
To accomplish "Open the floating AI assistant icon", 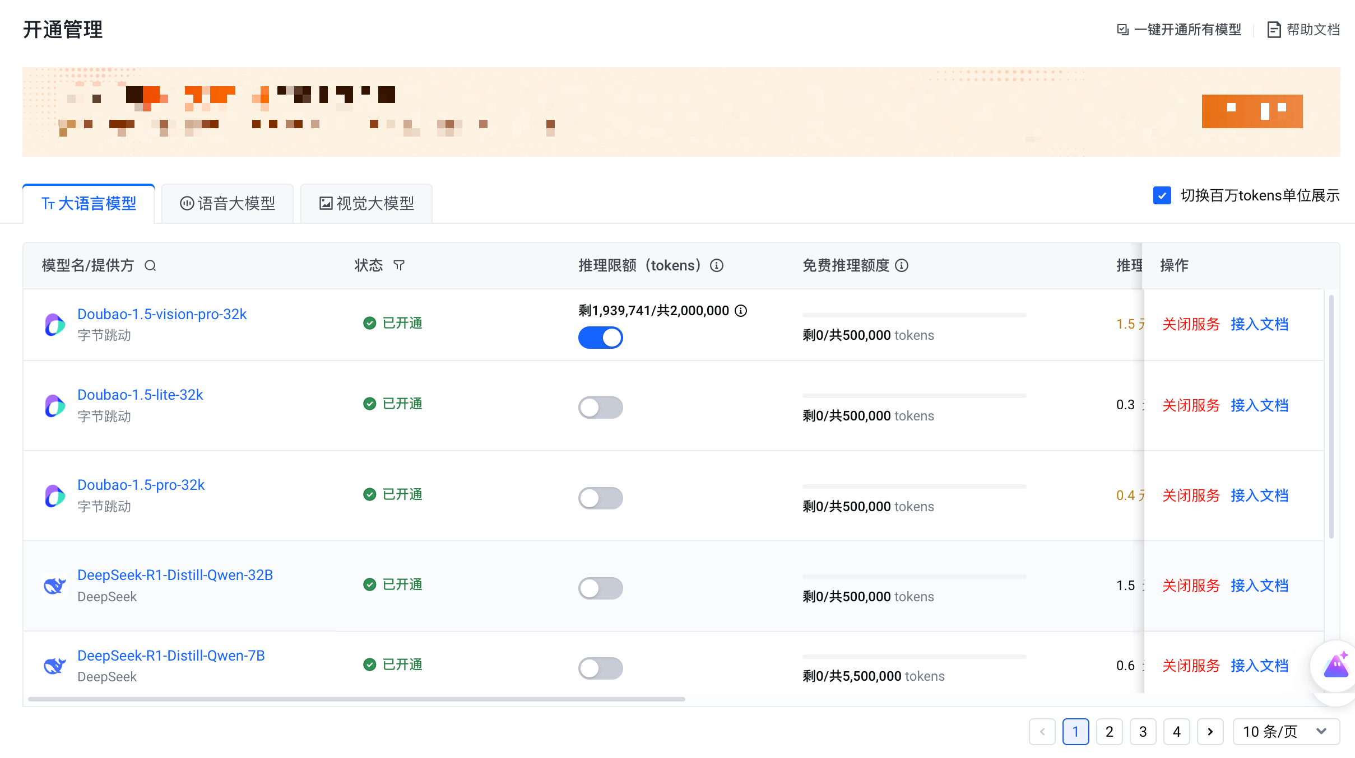I will tap(1336, 666).
